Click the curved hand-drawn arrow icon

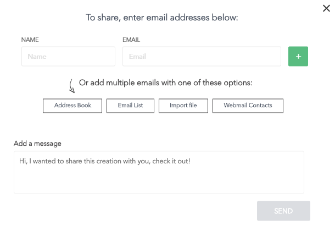pyautogui.click(x=72, y=86)
